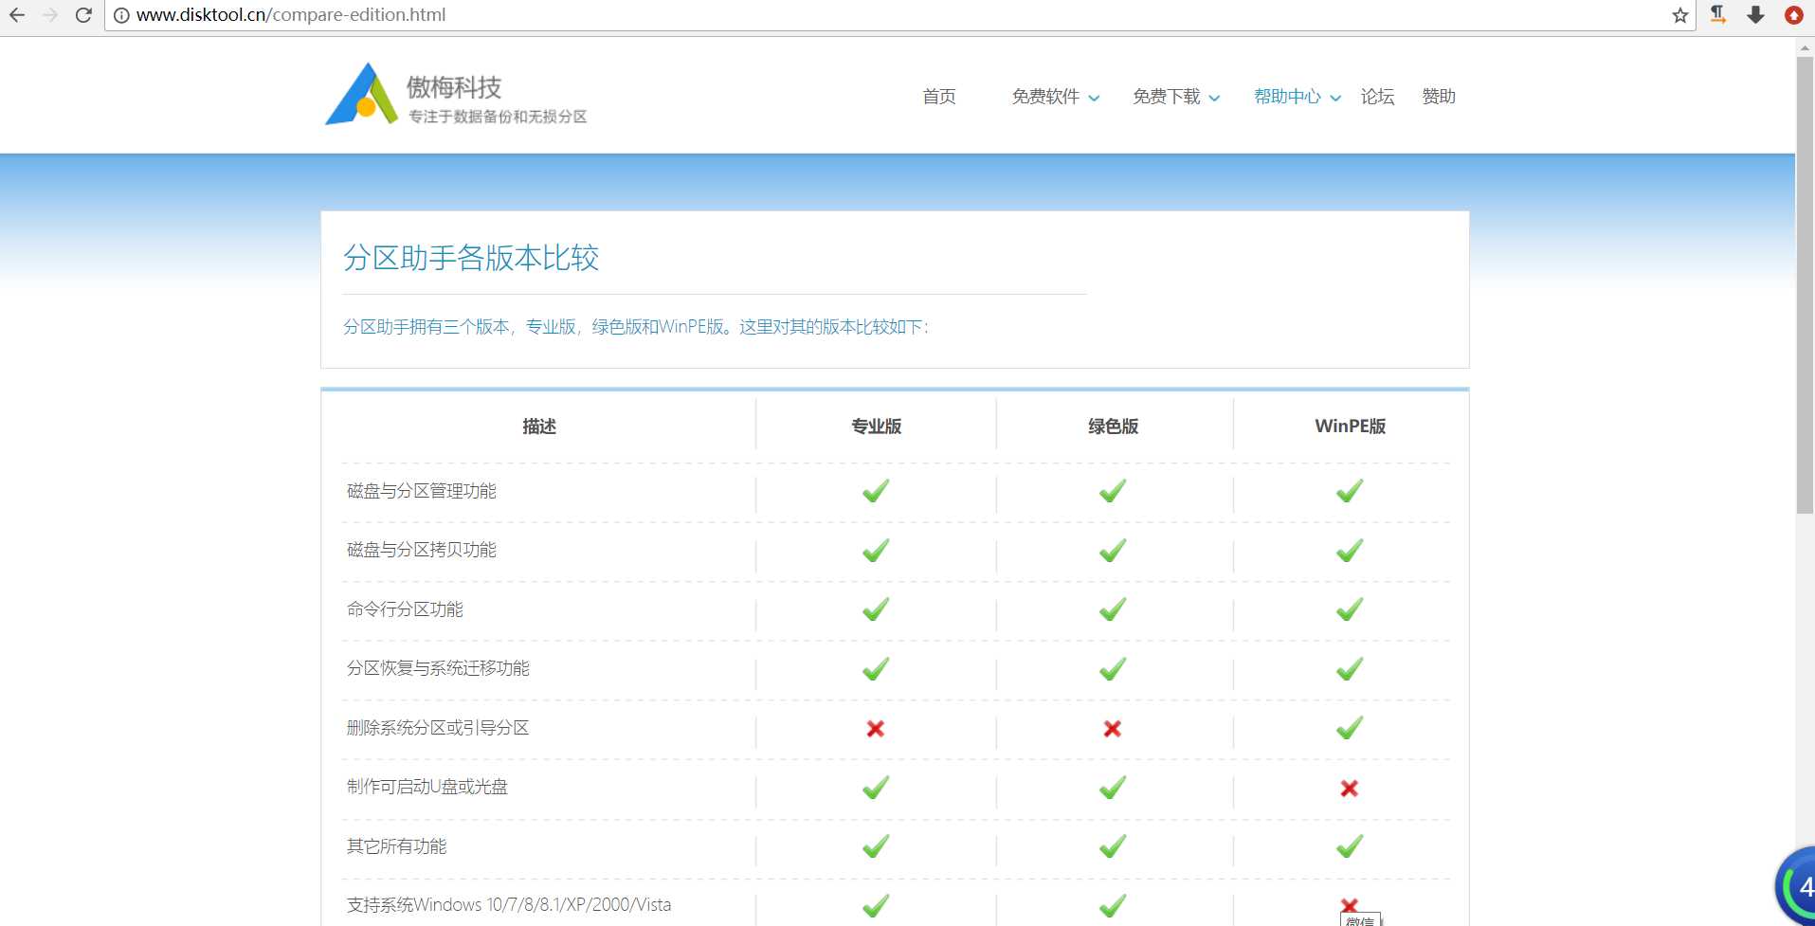Screen dimensions: 1815x926
Task: Click the WinPE版 column header
Action: tap(1350, 427)
